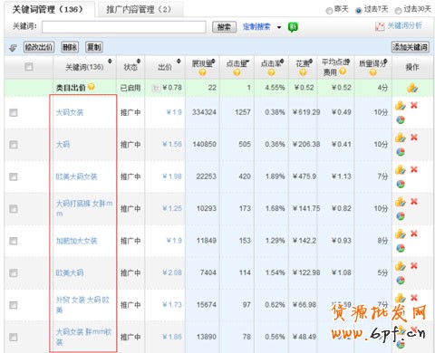Image resolution: width=435 pixels, height=353 pixels.
Task: Click the 关键词分析 chart icon
Action: [x=380, y=26]
